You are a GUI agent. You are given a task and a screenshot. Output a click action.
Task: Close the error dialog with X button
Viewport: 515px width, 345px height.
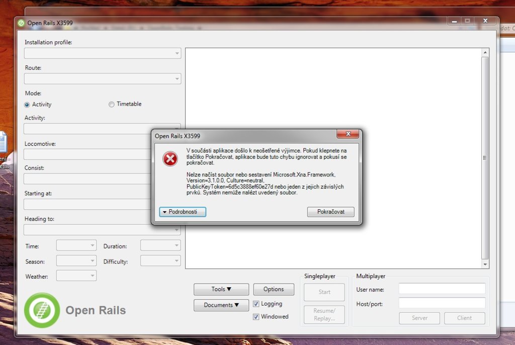[x=348, y=134]
